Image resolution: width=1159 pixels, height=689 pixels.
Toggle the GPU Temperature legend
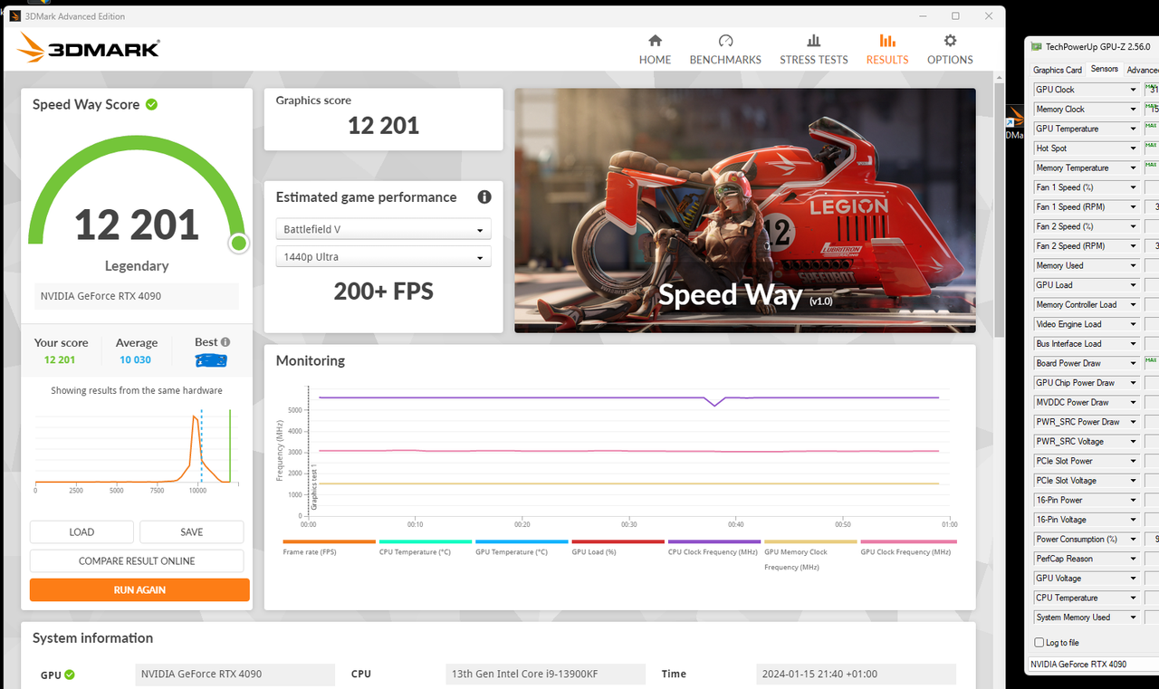pyautogui.click(x=521, y=547)
